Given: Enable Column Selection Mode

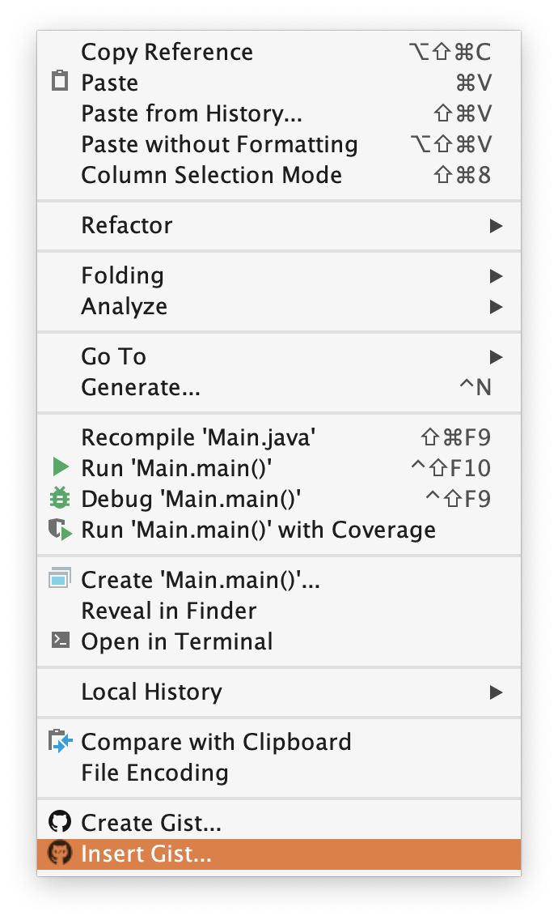Looking at the screenshot, I should click(x=212, y=175).
